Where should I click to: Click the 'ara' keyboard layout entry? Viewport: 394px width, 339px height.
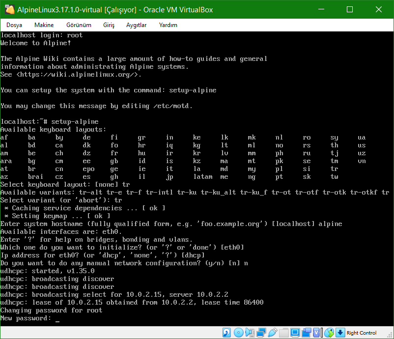coord(6,161)
